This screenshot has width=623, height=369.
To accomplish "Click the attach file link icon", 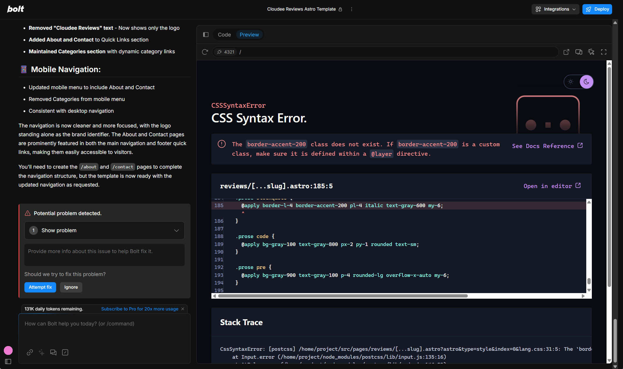I will click(x=30, y=352).
